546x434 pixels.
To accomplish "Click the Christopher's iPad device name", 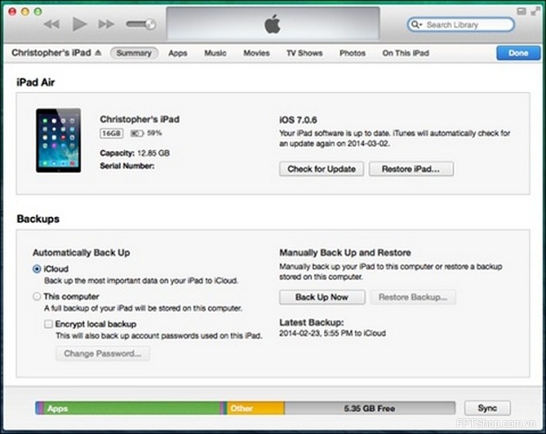I will pyautogui.click(x=140, y=119).
